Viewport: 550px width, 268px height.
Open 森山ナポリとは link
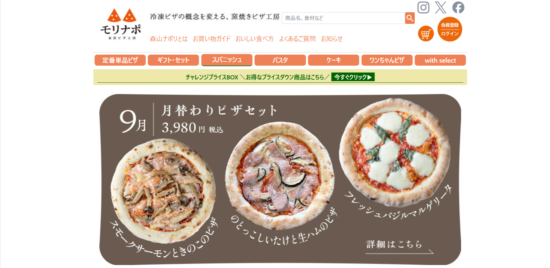(x=169, y=39)
